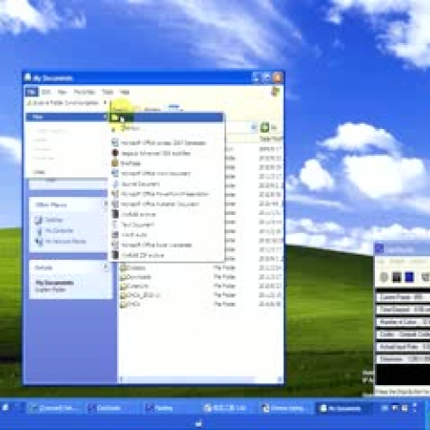This screenshot has height=430, width=430.
Task: Select Folder in the New submenu
Action: [x=166, y=117]
